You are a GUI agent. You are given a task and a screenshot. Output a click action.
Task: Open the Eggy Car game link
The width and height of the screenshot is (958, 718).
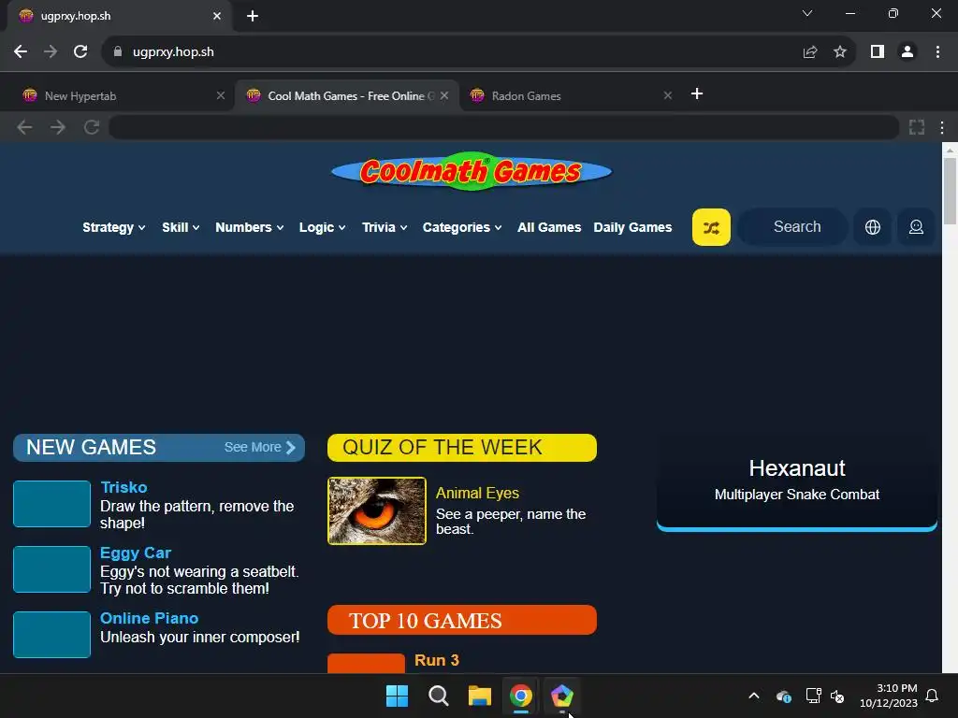136,553
